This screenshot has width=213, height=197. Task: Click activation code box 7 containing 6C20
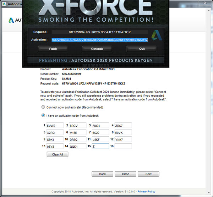coord(100,132)
